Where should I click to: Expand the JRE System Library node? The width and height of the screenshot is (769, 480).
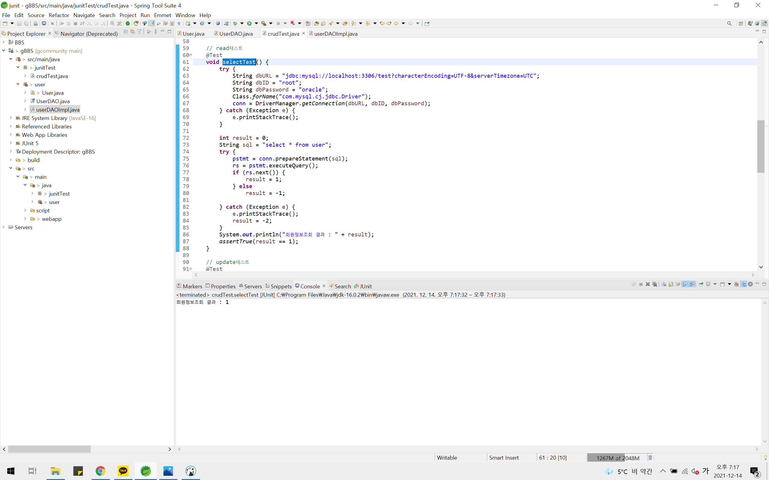coord(11,118)
